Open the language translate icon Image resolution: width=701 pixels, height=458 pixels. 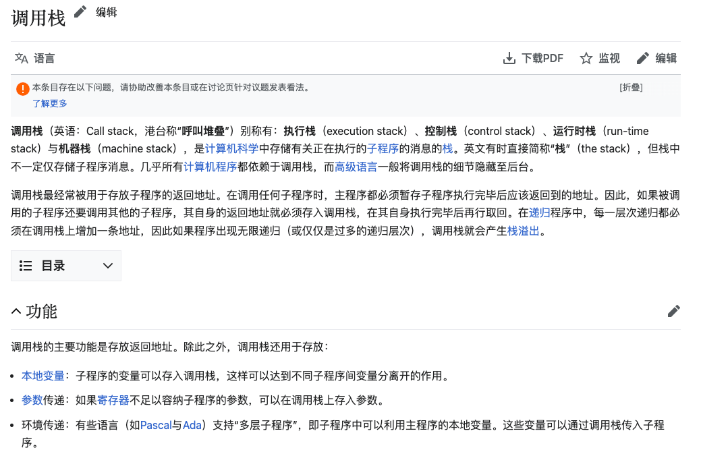[21, 58]
